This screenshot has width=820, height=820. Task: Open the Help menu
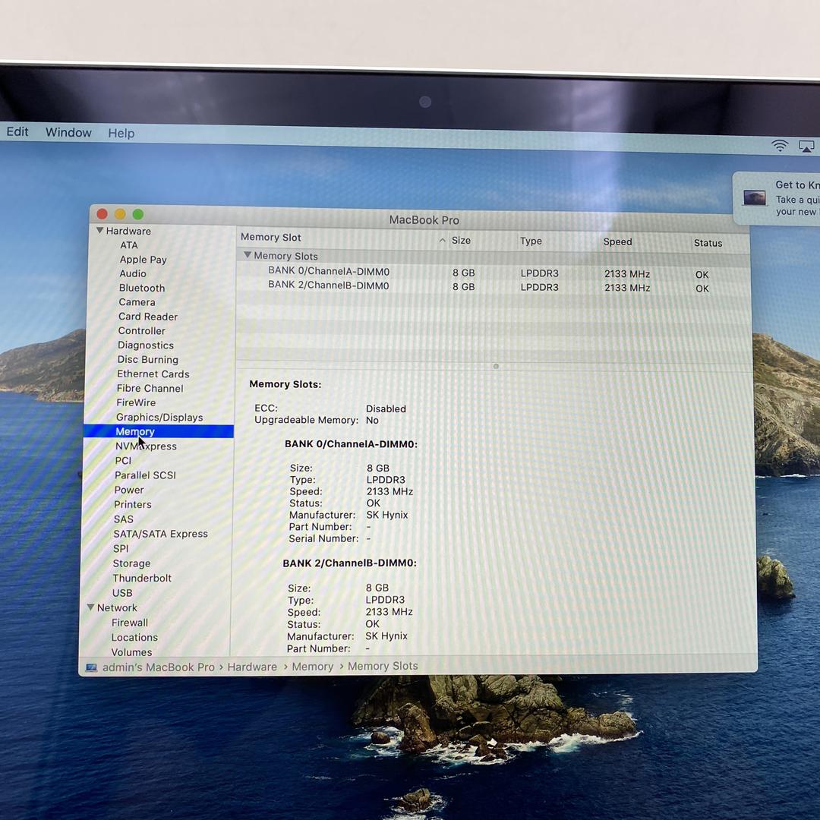(121, 134)
